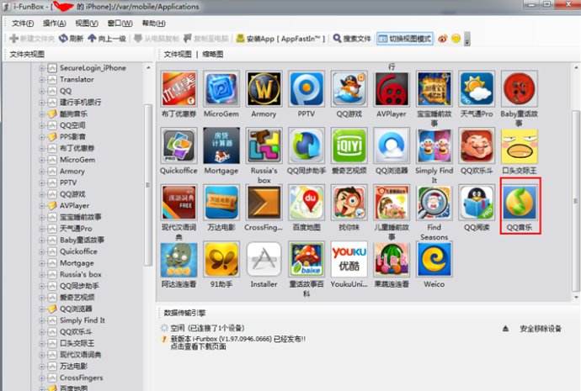Image resolution: width=581 pixels, height=391 pixels.
Task: Open the 视图(V) menu
Action: click(x=87, y=24)
